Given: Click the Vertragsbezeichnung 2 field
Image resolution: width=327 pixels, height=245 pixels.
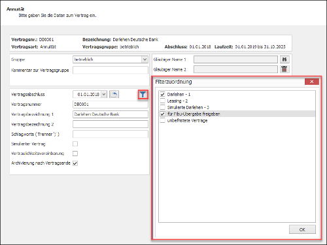Looking at the screenshot, I should click(x=111, y=124).
